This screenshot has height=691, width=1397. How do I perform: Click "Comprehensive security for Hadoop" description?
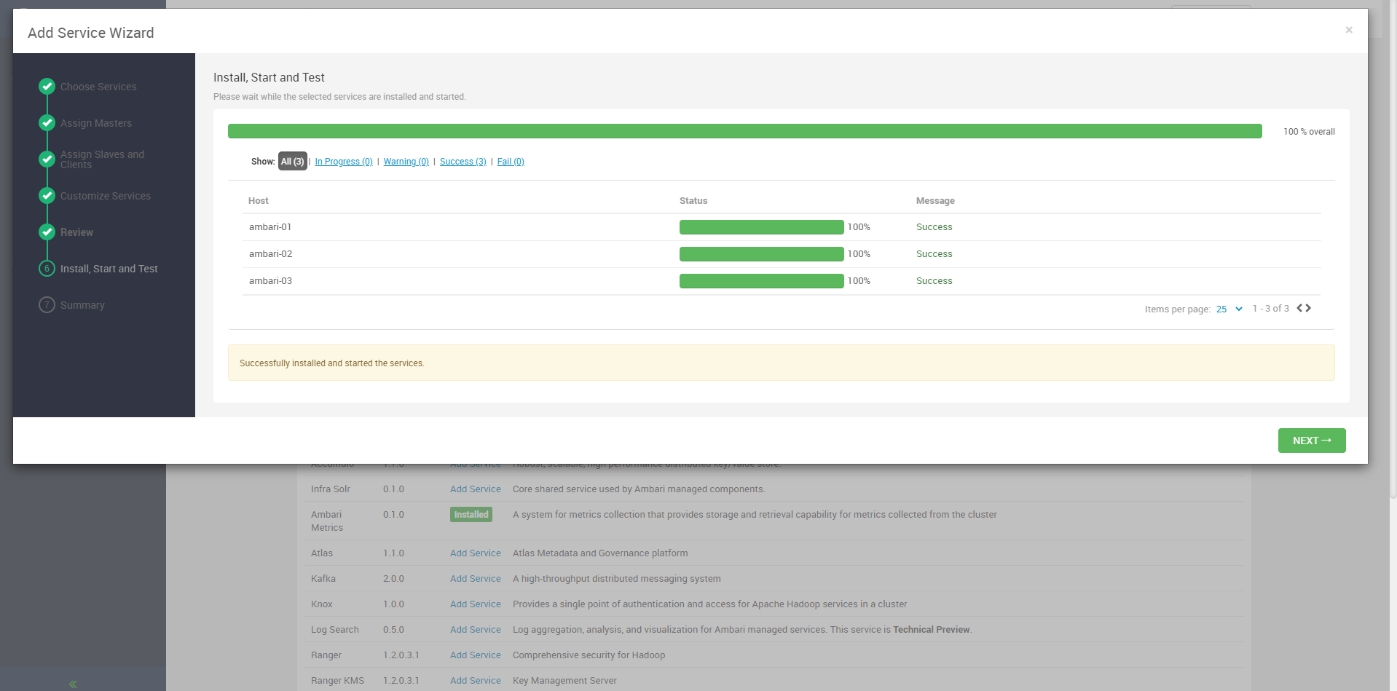pyautogui.click(x=589, y=655)
